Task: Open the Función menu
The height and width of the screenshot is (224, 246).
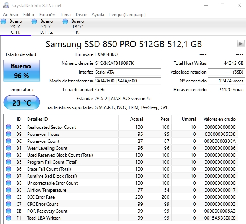Action: (47, 15)
